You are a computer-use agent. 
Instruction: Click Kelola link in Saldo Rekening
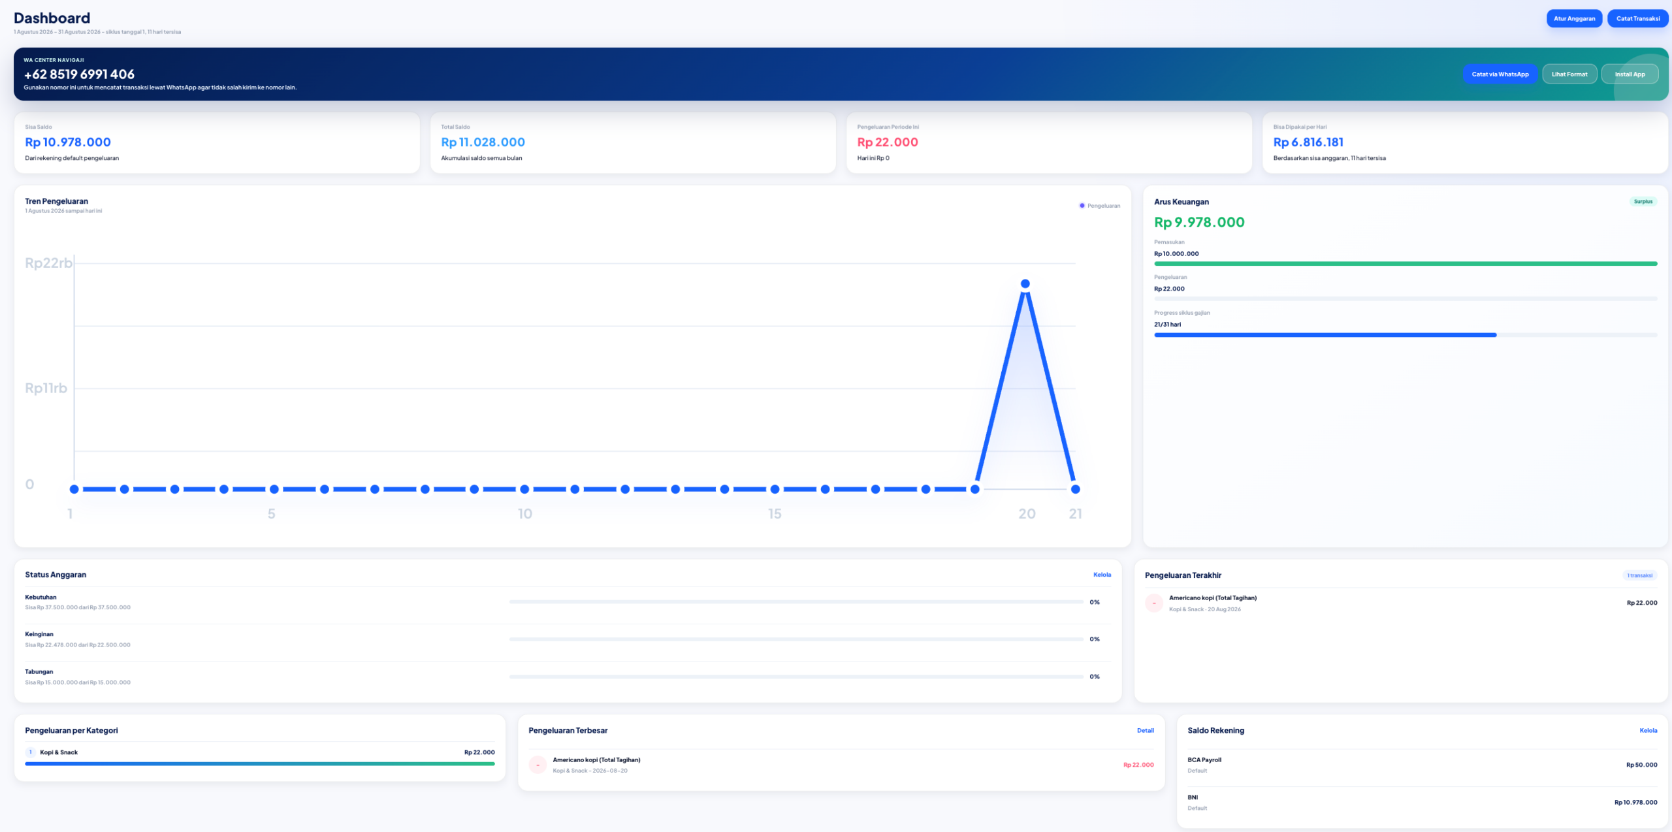point(1648,730)
